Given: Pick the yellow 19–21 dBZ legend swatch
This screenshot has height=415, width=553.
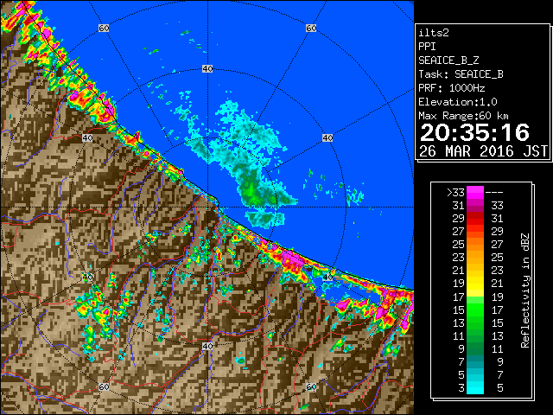Looking at the screenshot, I should (x=475, y=284).
